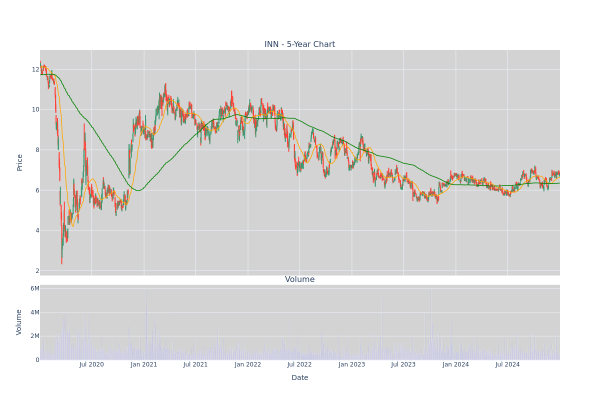Click the chart title 'INN - 5-Year Chart'
Viewport: 600px width, 400px height.
pyautogui.click(x=300, y=44)
